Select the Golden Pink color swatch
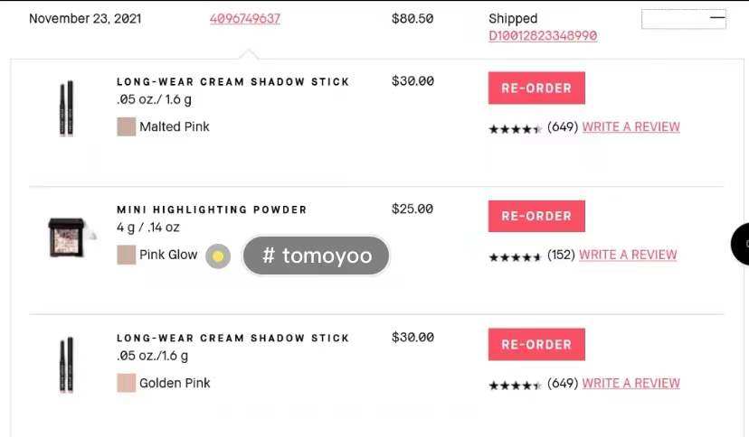 (x=127, y=384)
